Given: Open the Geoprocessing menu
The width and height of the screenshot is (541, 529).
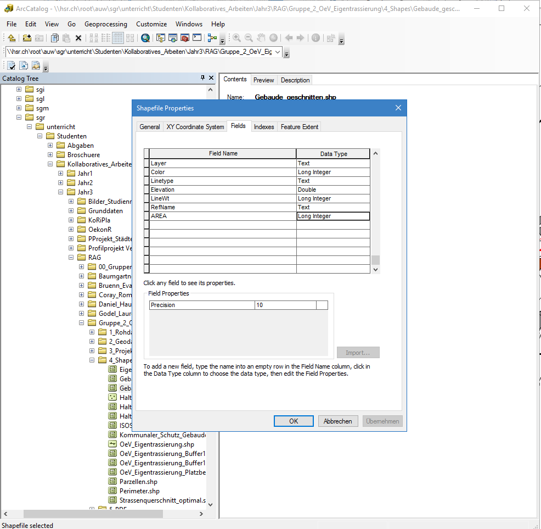Looking at the screenshot, I should click(x=105, y=24).
